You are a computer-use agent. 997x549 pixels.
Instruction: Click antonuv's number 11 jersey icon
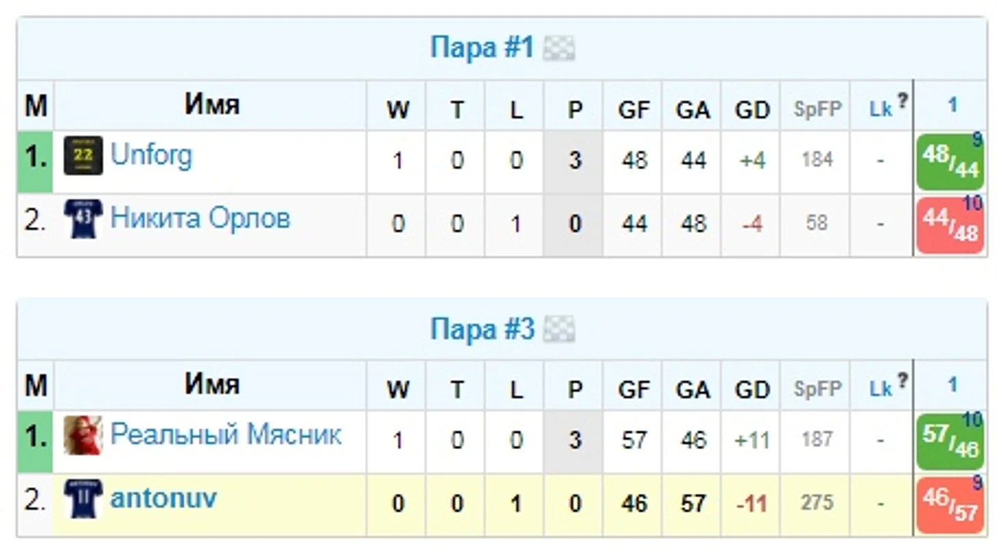83,498
